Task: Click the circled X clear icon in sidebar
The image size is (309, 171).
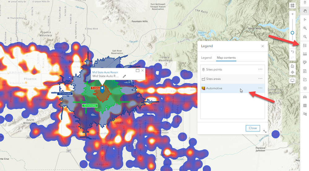Action: tap(305, 88)
